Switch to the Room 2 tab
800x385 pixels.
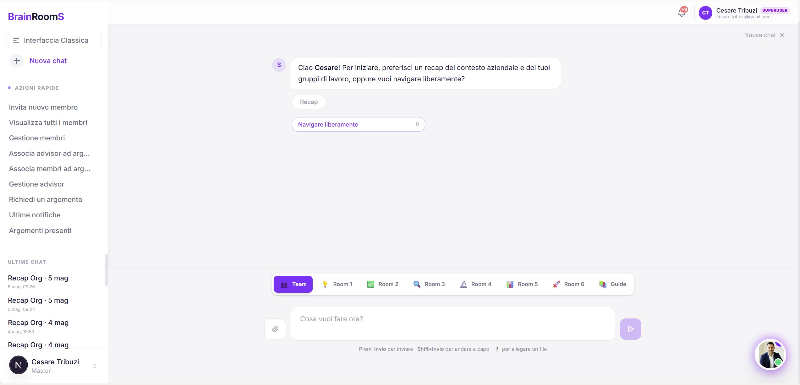click(x=382, y=284)
